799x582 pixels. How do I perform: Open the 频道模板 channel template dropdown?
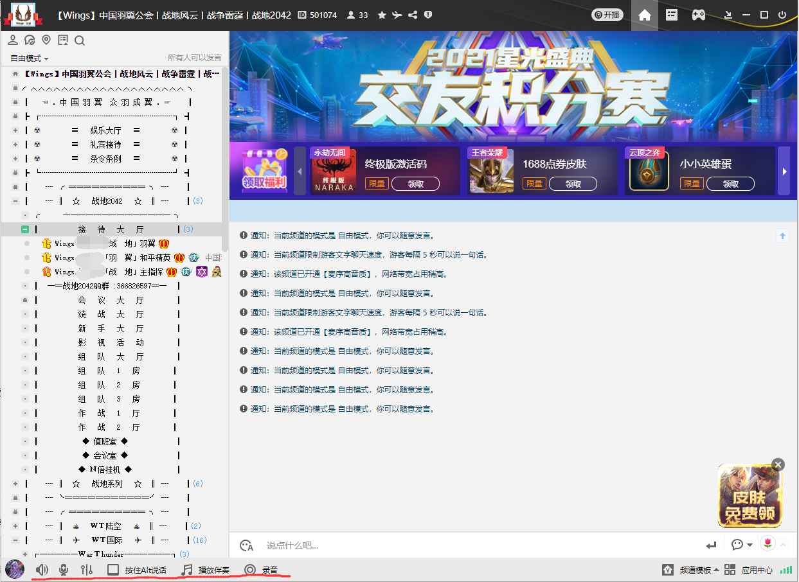click(x=690, y=570)
